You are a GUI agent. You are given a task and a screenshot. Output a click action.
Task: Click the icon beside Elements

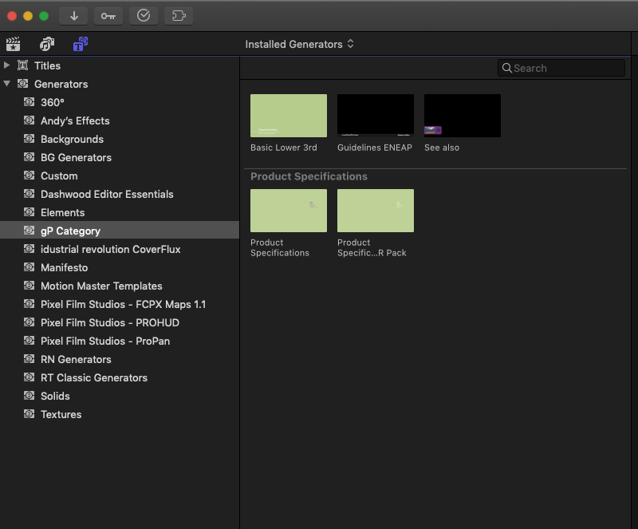tap(29, 211)
